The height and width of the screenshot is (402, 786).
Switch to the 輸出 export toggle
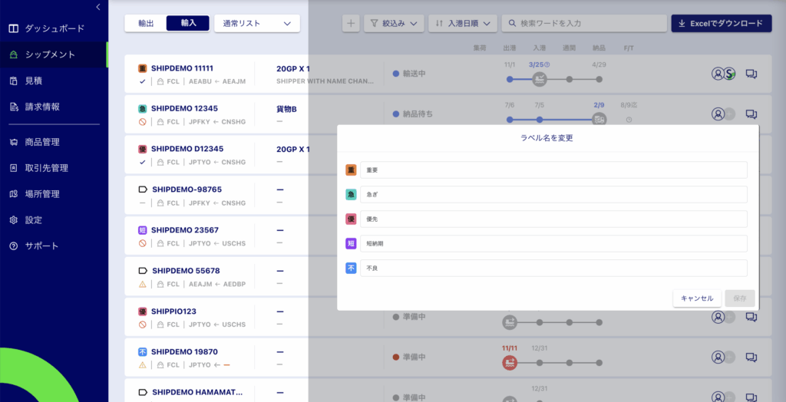coord(146,24)
